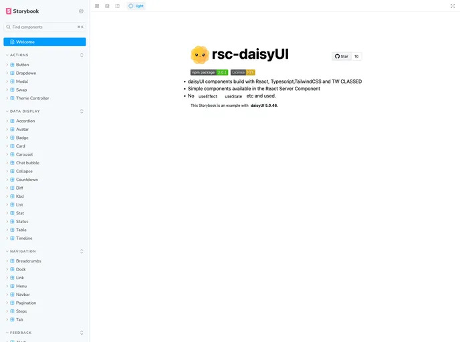Click the Storybook logo

[x=22, y=11]
